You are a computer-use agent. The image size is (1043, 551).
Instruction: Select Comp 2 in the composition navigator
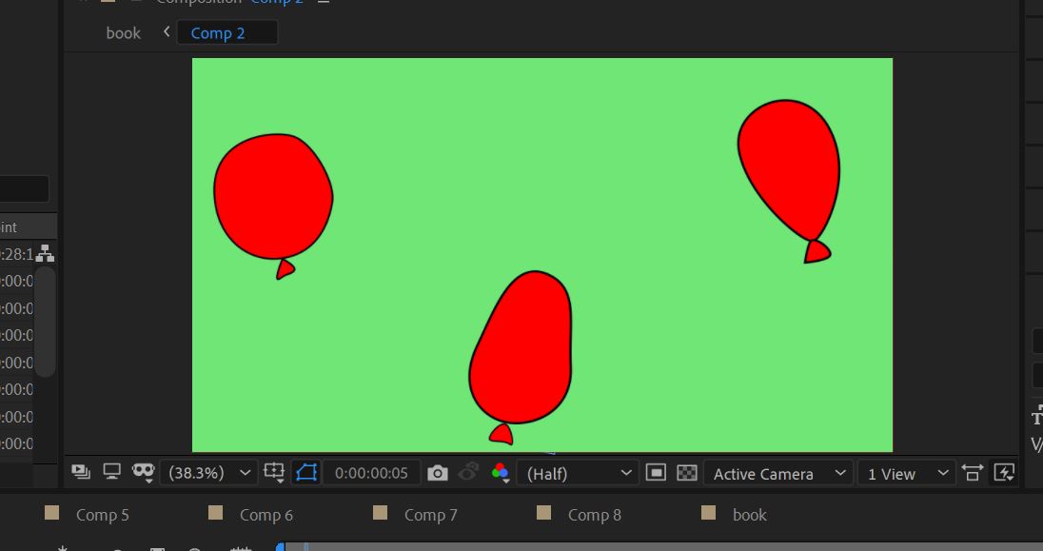(218, 33)
